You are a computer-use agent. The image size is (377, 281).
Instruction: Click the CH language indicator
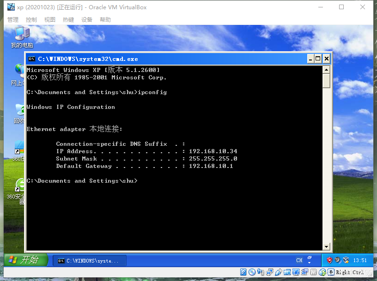click(x=299, y=260)
